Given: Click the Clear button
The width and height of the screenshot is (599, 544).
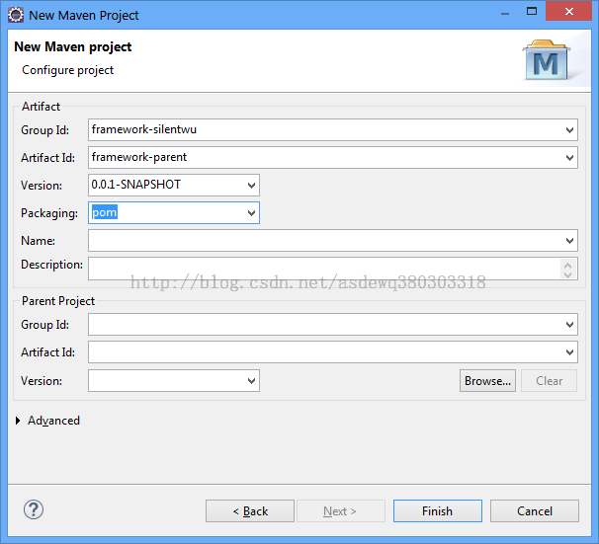Looking at the screenshot, I should point(549,381).
